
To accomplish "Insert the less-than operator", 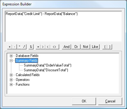I will 48,47.
